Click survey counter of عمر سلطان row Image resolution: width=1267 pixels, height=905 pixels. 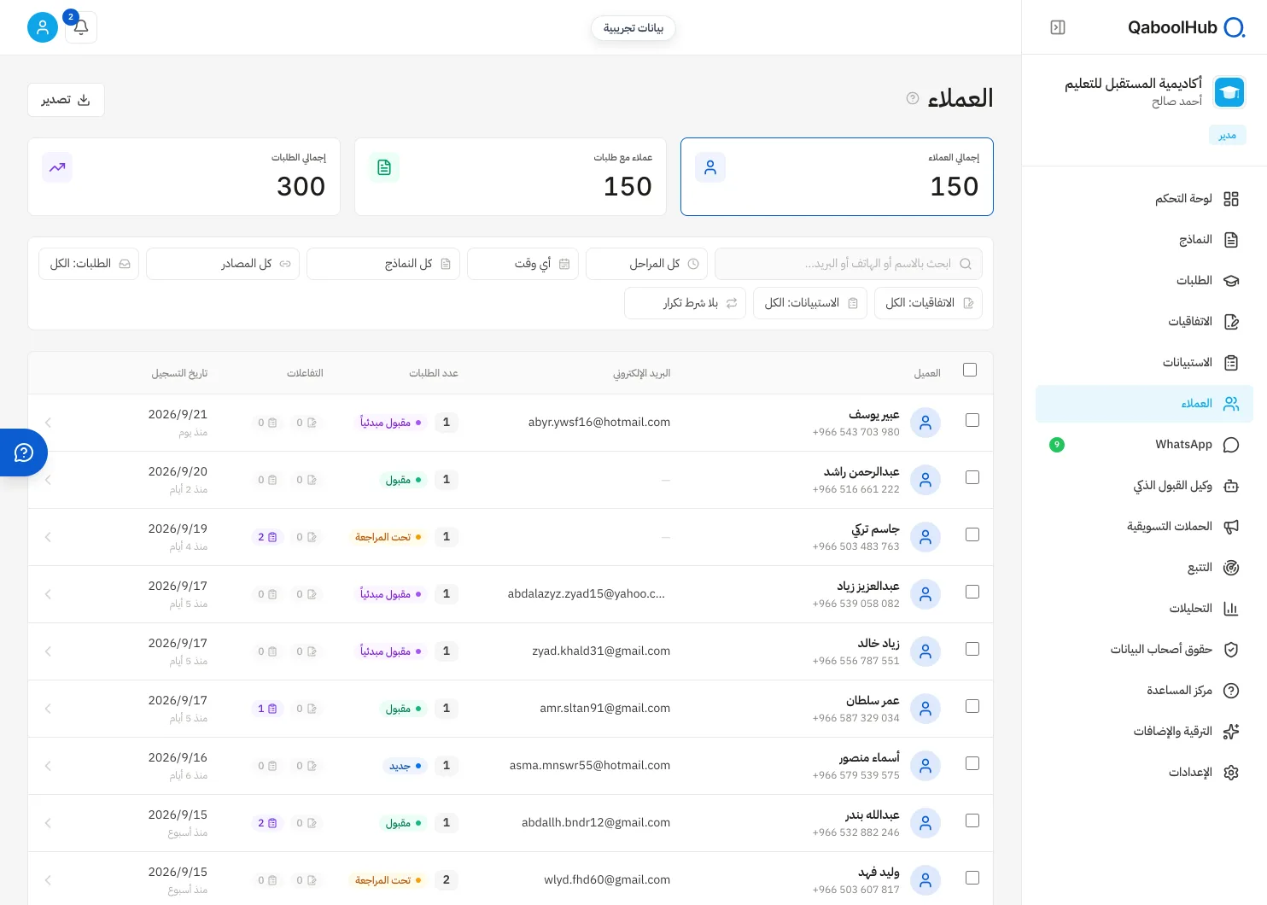coord(267,709)
